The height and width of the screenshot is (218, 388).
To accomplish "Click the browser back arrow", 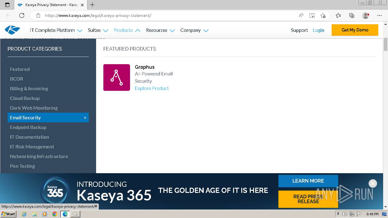I will click(8, 15).
